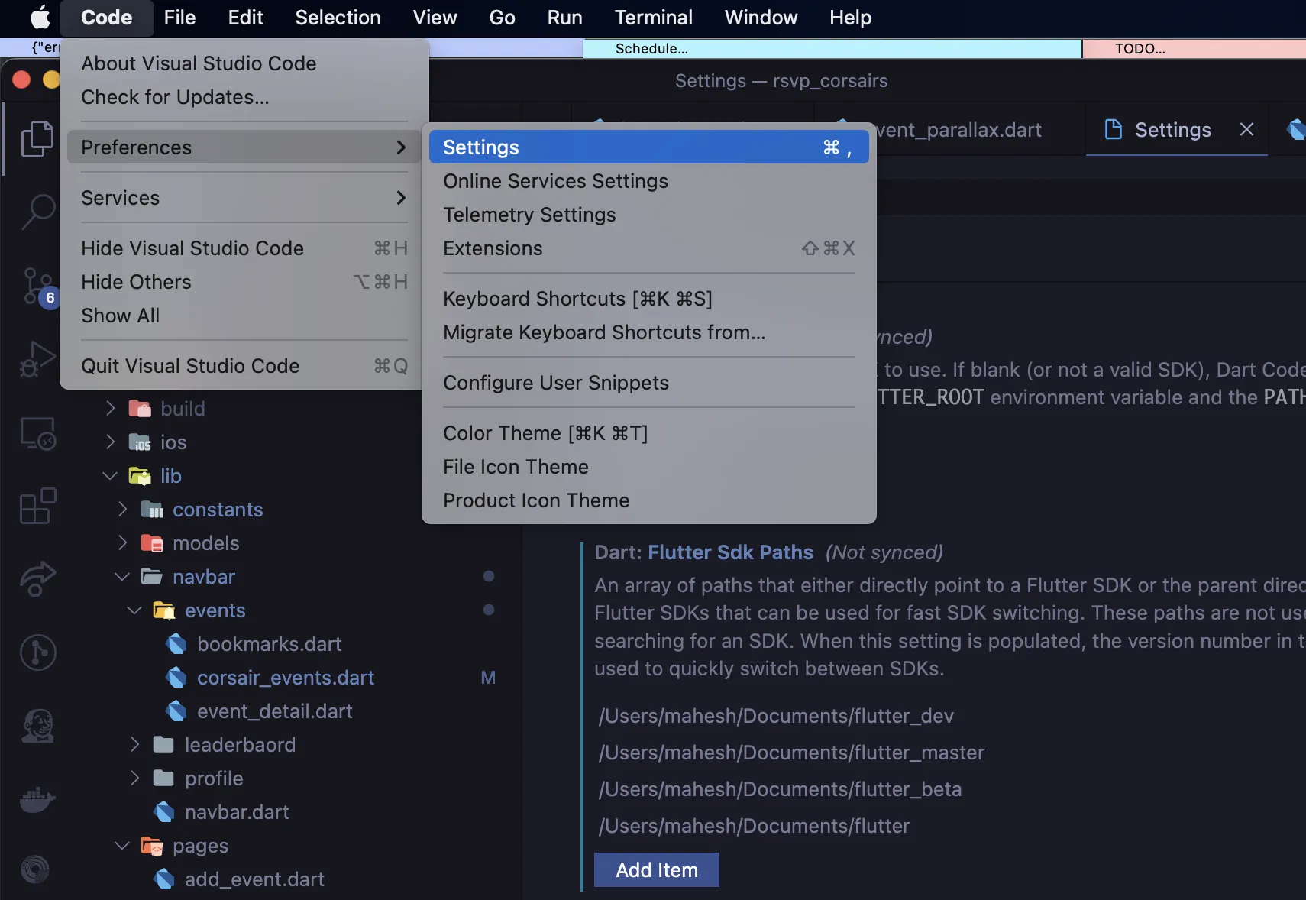Open Keyboard Shortcuts from the submenu
This screenshot has height=900, width=1306.
click(x=649, y=299)
